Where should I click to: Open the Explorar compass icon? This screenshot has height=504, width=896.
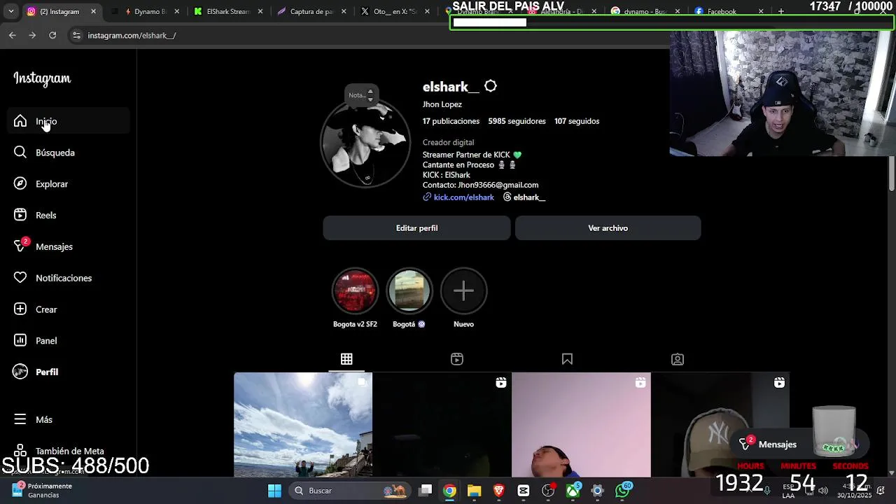click(20, 184)
